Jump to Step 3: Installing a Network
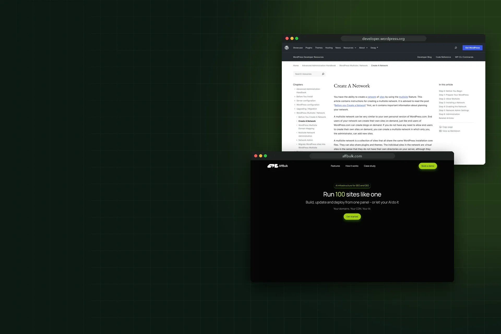Viewport: 501px width, 334px height. (x=452, y=103)
